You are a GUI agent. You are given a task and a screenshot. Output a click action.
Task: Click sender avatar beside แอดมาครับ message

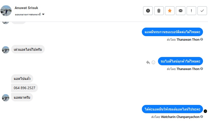pyautogui.click(x=6, y=97)
